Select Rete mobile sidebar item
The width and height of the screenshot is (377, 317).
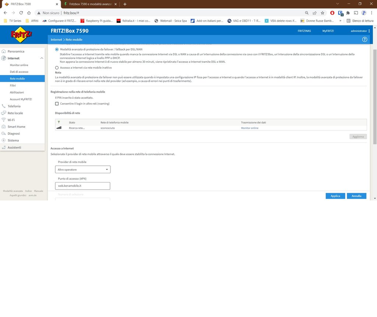click(22, 79)
